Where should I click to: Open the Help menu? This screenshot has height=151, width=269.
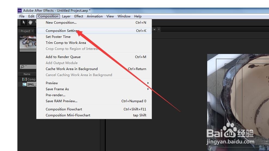pyautogui.click(x=138, y=16)
